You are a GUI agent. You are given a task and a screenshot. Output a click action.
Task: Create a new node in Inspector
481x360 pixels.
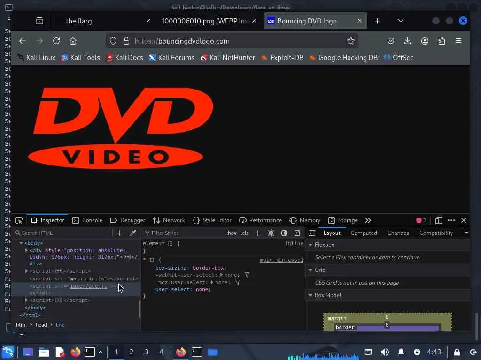click(120, 233)
